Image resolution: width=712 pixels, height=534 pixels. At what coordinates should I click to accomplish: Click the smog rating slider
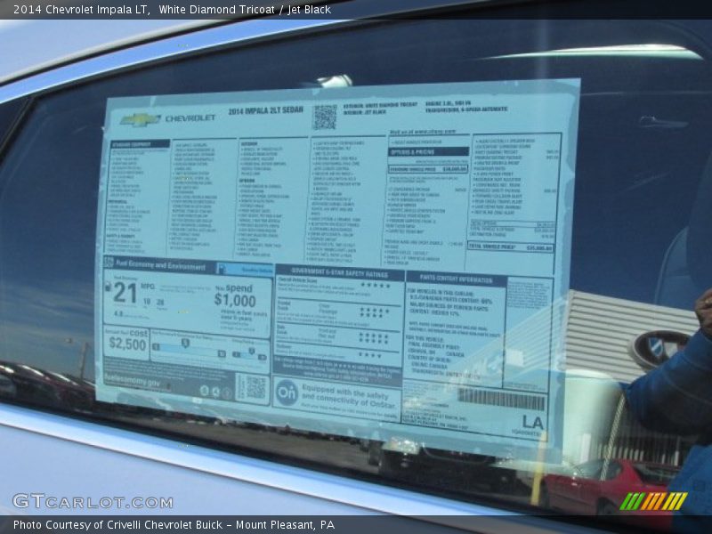(248, 354)
